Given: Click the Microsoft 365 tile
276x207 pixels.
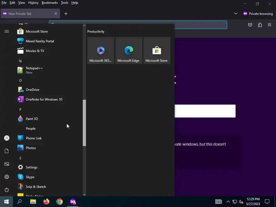Looking at the screenshot, I should (101, 50).
